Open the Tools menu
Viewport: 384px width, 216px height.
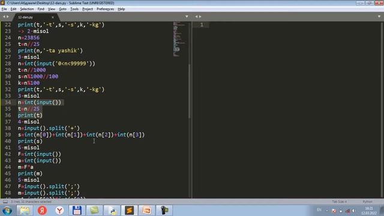pyautogui.click(x=74, y=9)
